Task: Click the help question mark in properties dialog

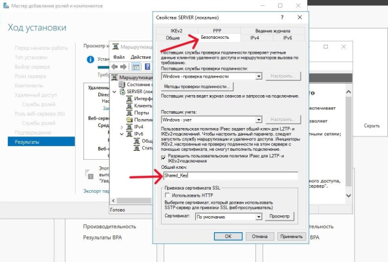Action: pos(282,17)
